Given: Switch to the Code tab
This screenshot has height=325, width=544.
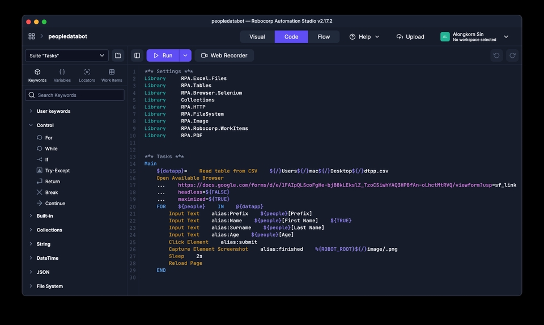Looking at the screenshot, I should pos(291,37).
